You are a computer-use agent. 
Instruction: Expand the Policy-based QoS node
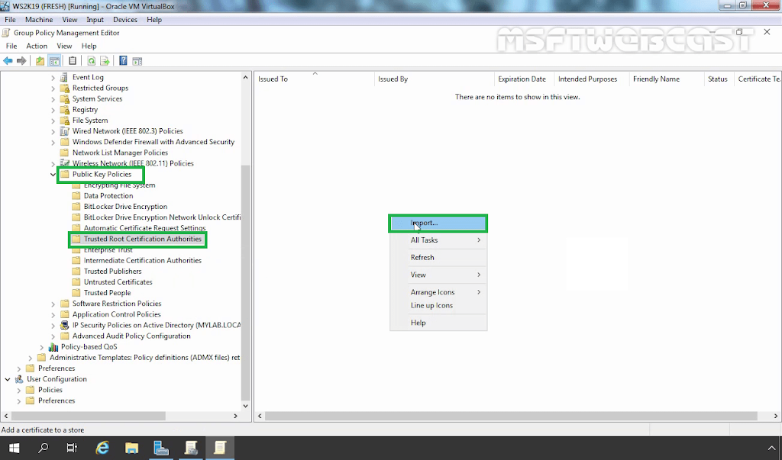click(42, 347)
